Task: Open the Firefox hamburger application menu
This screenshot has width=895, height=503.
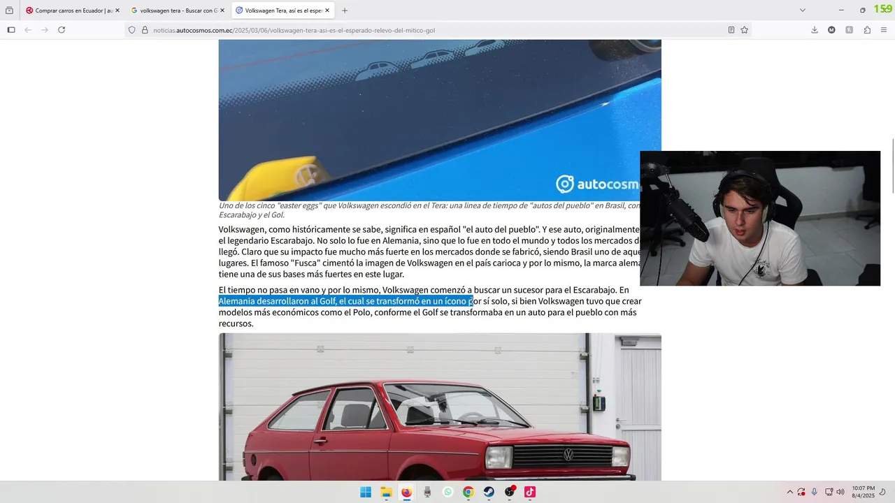Action: (884, 30)
